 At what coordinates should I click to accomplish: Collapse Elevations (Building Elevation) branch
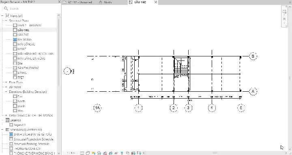6,92
